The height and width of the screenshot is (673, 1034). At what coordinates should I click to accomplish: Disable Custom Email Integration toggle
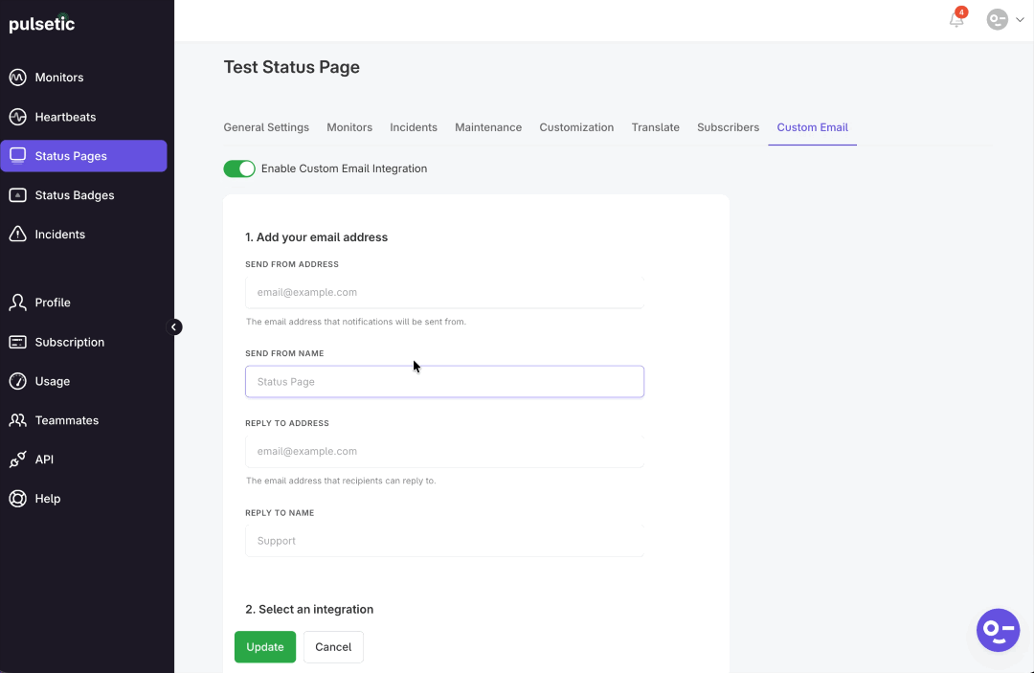[x=239, y=168]
